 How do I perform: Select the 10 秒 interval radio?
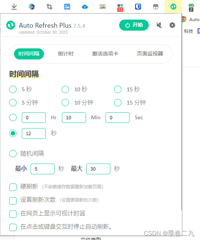65,89
